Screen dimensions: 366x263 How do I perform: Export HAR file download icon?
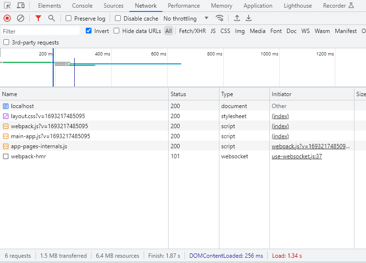click(x=249, y=18)
